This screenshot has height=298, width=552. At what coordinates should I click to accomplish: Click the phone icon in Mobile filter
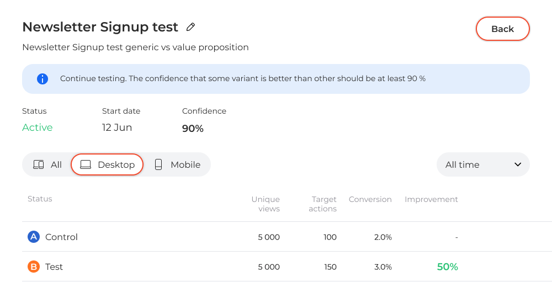(158, 164)
